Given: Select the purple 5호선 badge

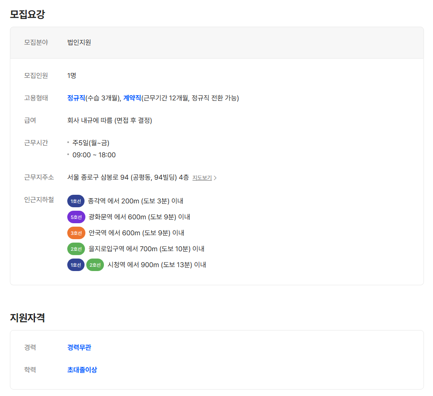Looking at the screenshot, I should (76, 217).
